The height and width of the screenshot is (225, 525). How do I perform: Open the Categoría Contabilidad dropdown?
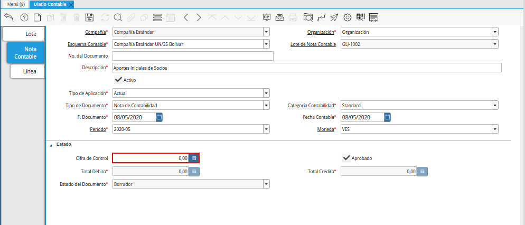pos(495,106)
